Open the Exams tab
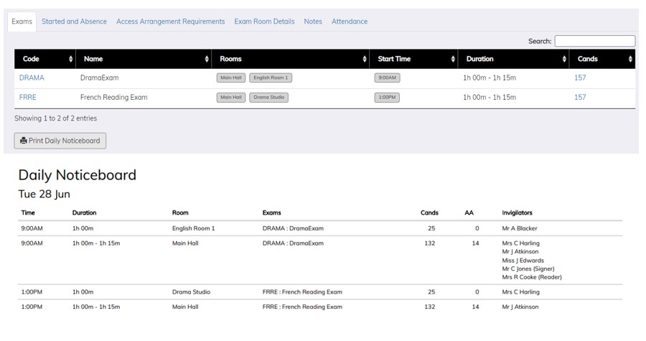The height and width of the screenshot is (341, 646). click(x=22, y=22)
